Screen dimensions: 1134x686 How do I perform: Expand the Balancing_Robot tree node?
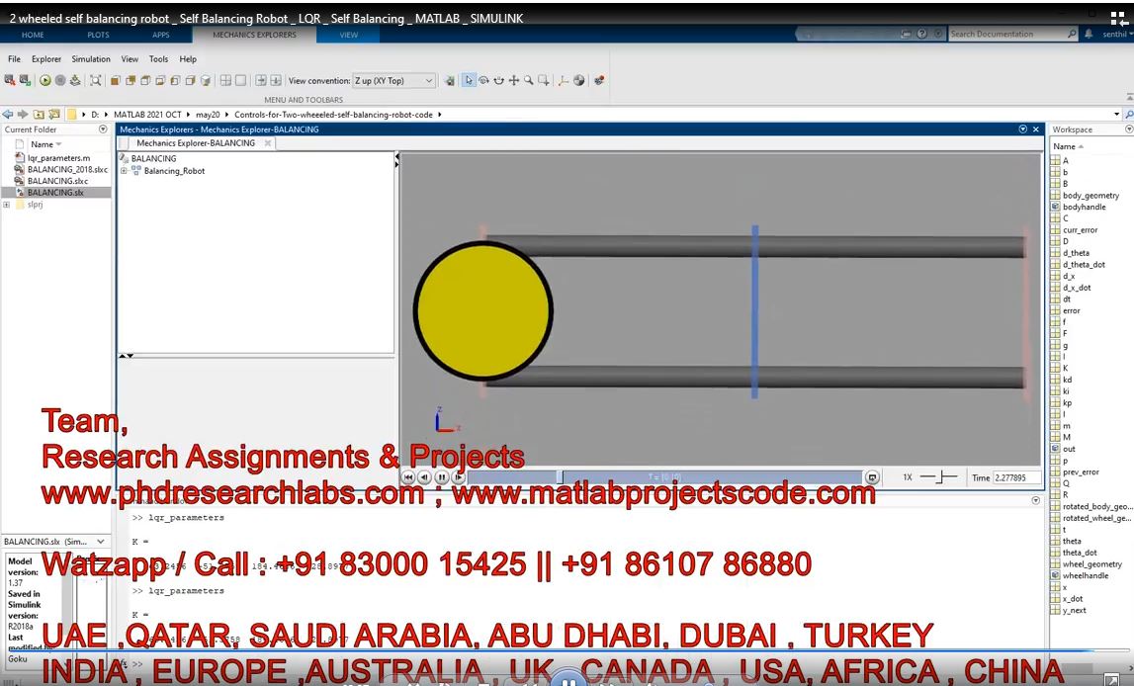[124, 171]
